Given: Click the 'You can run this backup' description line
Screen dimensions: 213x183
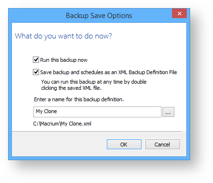Looking at the screenshot, I should (x=94, y=82).
